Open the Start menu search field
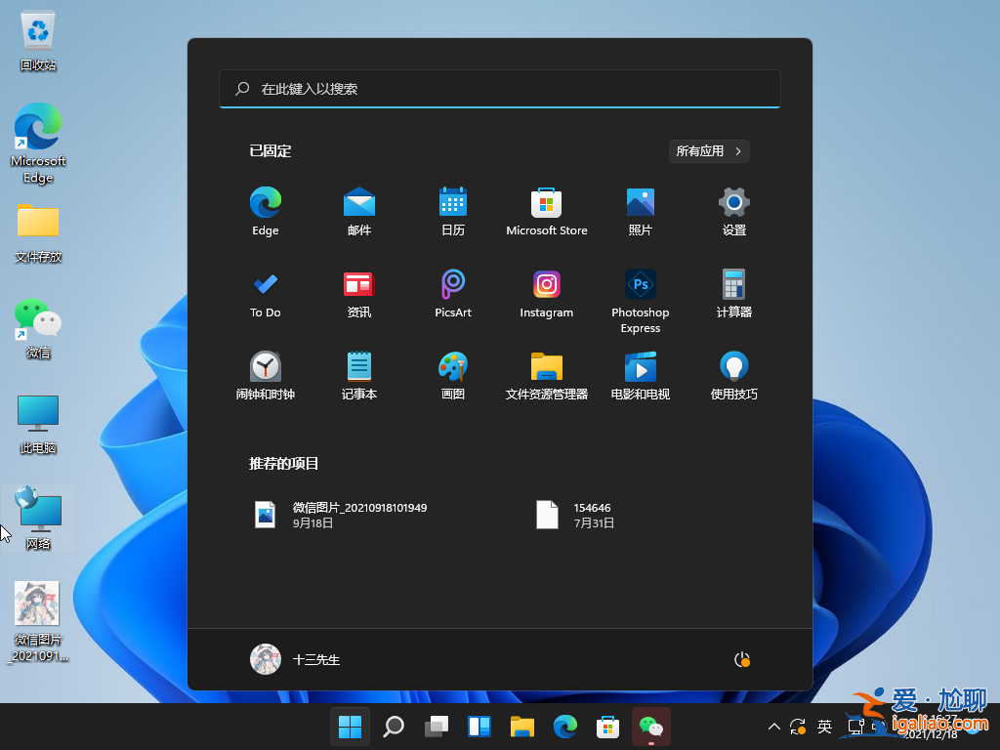1000x750 pixels. coord(500,89)
